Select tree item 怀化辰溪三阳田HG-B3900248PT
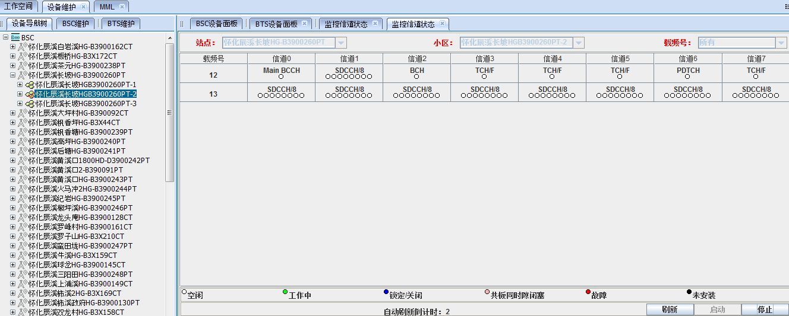Image resolution: width=789 pixels, height=316 pixels. (x=80, y=274)
